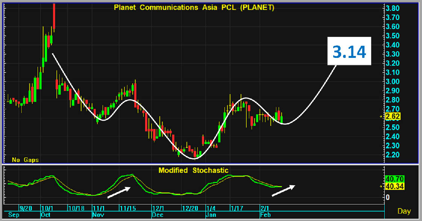
Task: Click the 3.40 price axis label
Action: pyautogui.click(x=392, y=45)
